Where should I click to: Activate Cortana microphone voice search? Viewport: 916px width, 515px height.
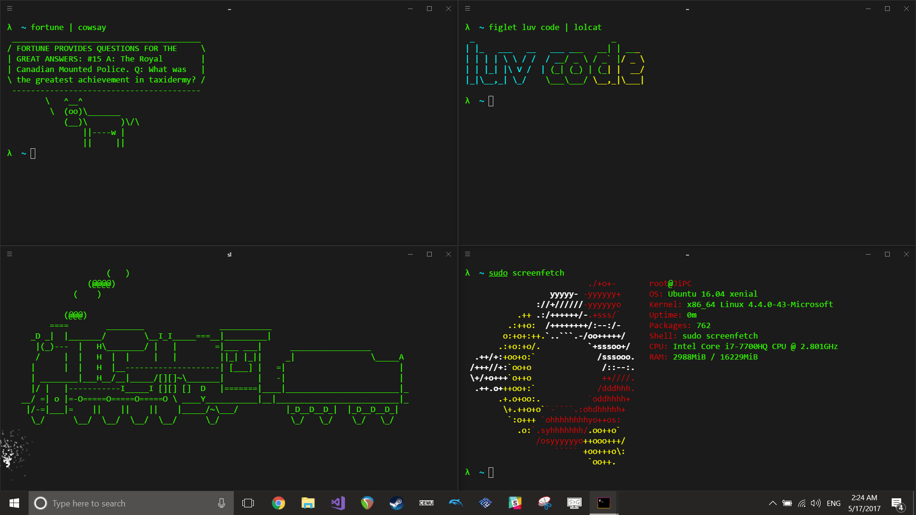pyautogui.click(x=221, y=503)
